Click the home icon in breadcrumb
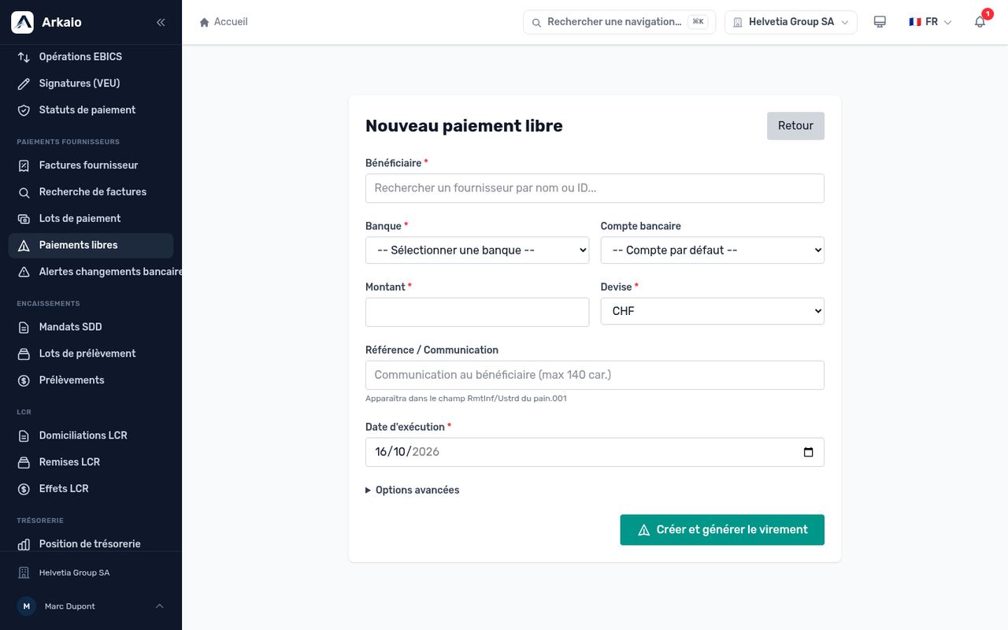This screenshot has width=1008, height=630. point(205,22)
